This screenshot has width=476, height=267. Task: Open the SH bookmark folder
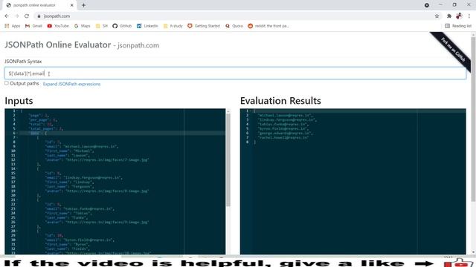coord(102,26)
